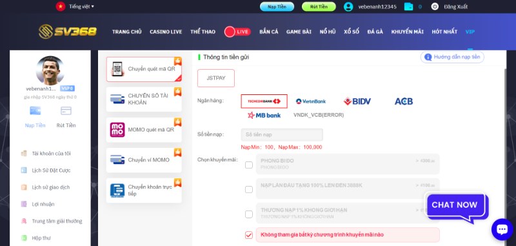Open NỔ HŨ menu
This screenshot has width=516, height=246.
point(328,32)
